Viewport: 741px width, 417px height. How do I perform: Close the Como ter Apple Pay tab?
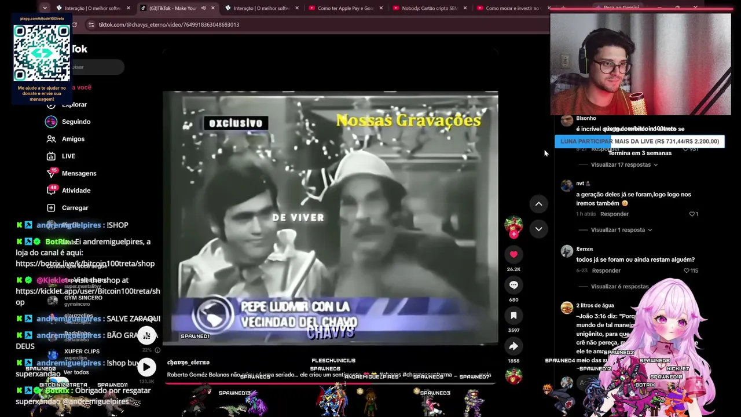click(381, 8)
